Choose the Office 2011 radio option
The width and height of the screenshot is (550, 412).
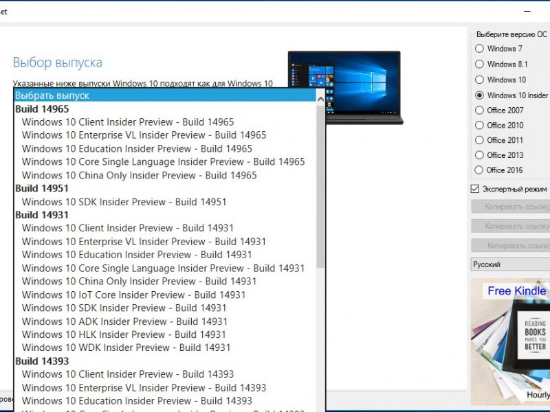pos(479,140)
